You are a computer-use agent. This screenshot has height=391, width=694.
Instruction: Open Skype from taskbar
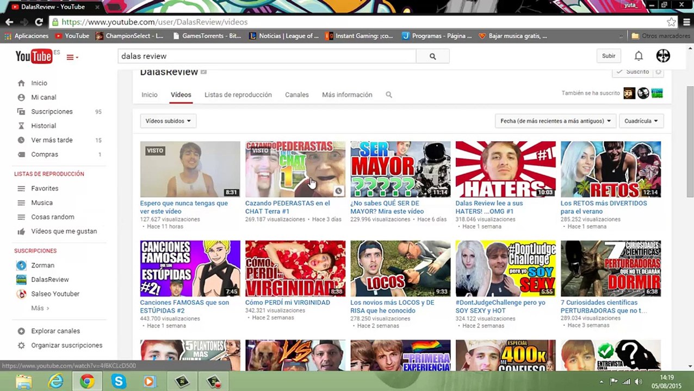[118, 382]
